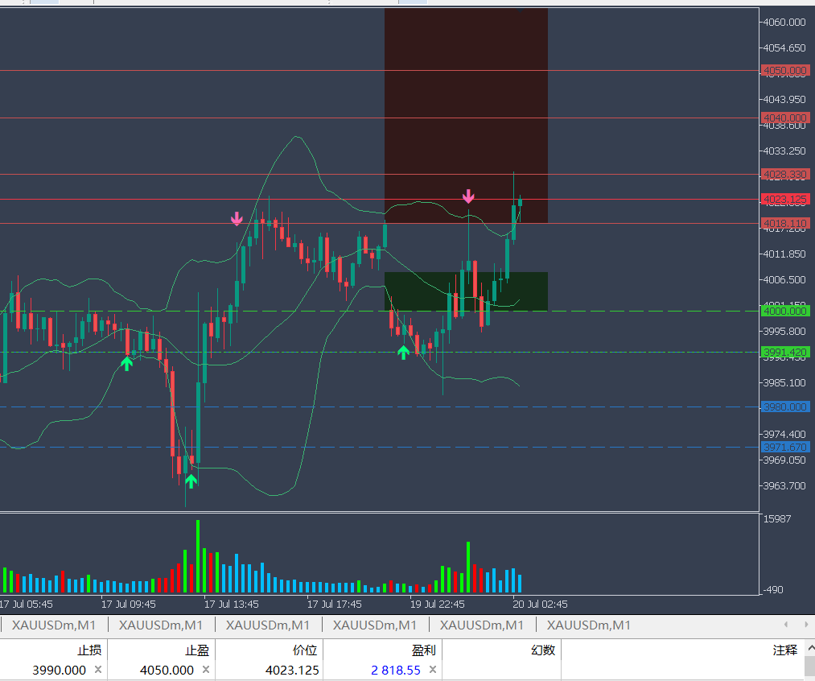
Task: Select the dark green profit zone rectangle
Action: pyautogui.click(x=466, y=291)
